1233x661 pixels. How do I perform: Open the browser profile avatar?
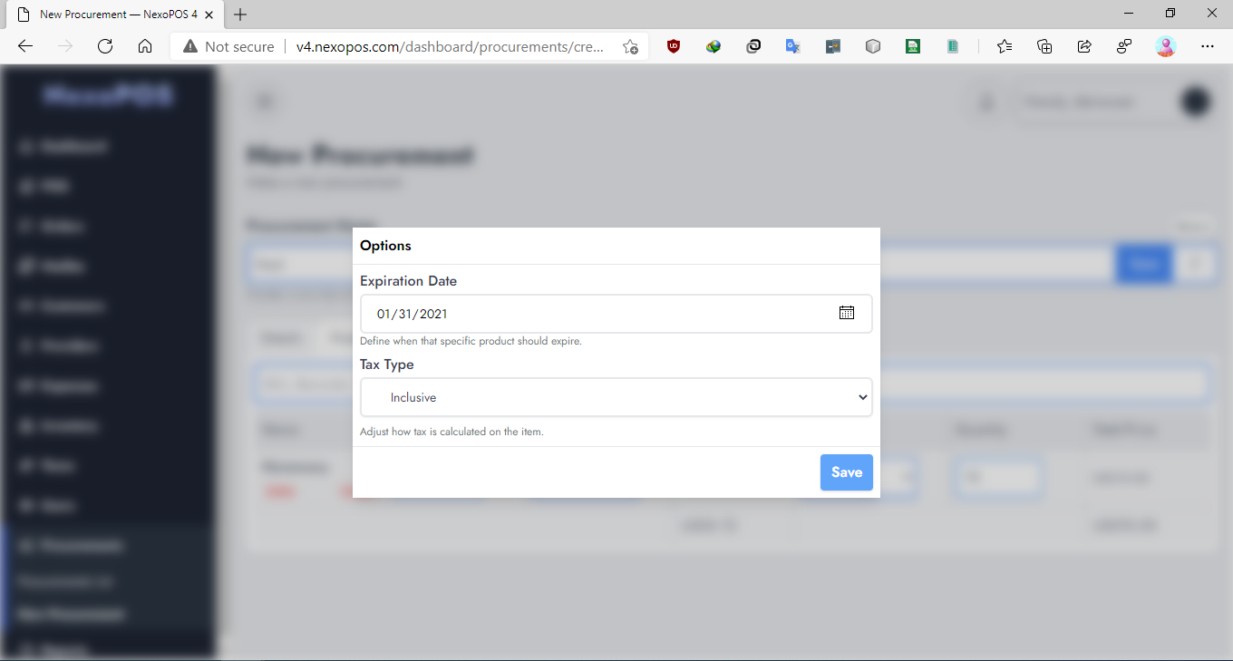pos(1166,46)
